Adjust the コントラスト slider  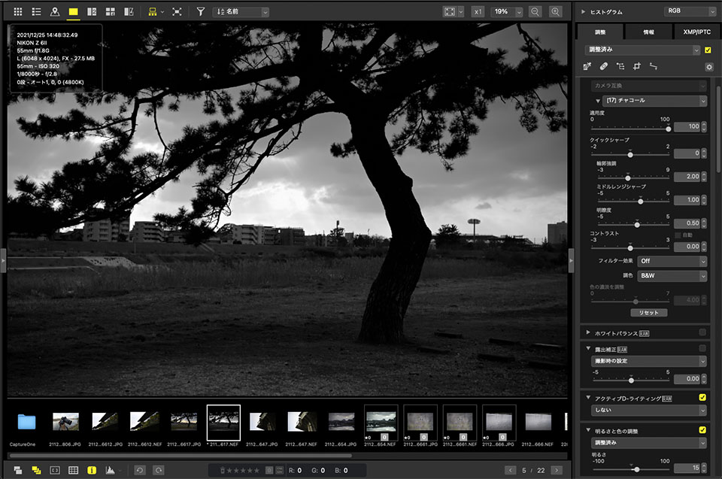pyautogui.click(x=630, y=248)
